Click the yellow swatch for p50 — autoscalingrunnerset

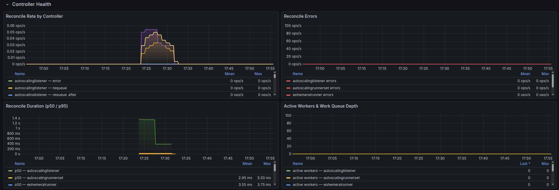tap(10, 178)
